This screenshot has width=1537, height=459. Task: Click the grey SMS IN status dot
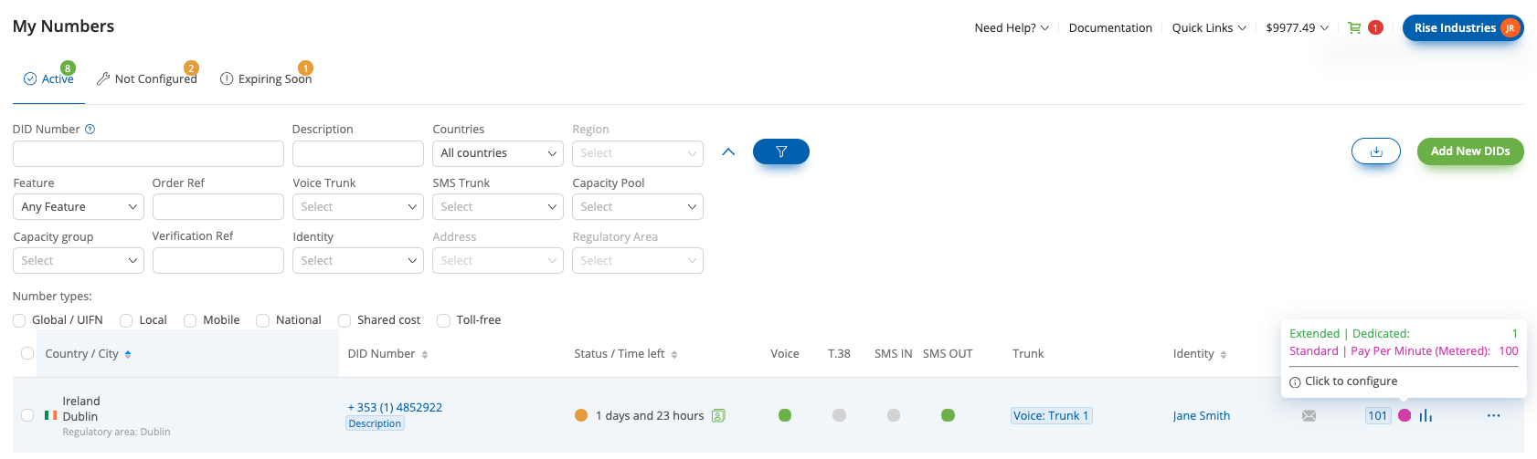[894, 415]
